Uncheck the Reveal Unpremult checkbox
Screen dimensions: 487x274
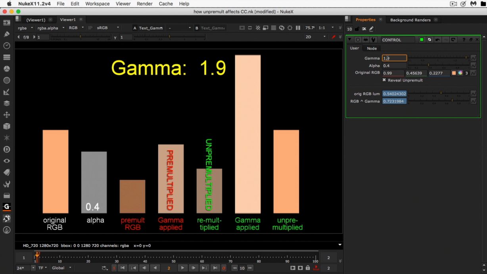pyautogui.click(x=384, y=80)
